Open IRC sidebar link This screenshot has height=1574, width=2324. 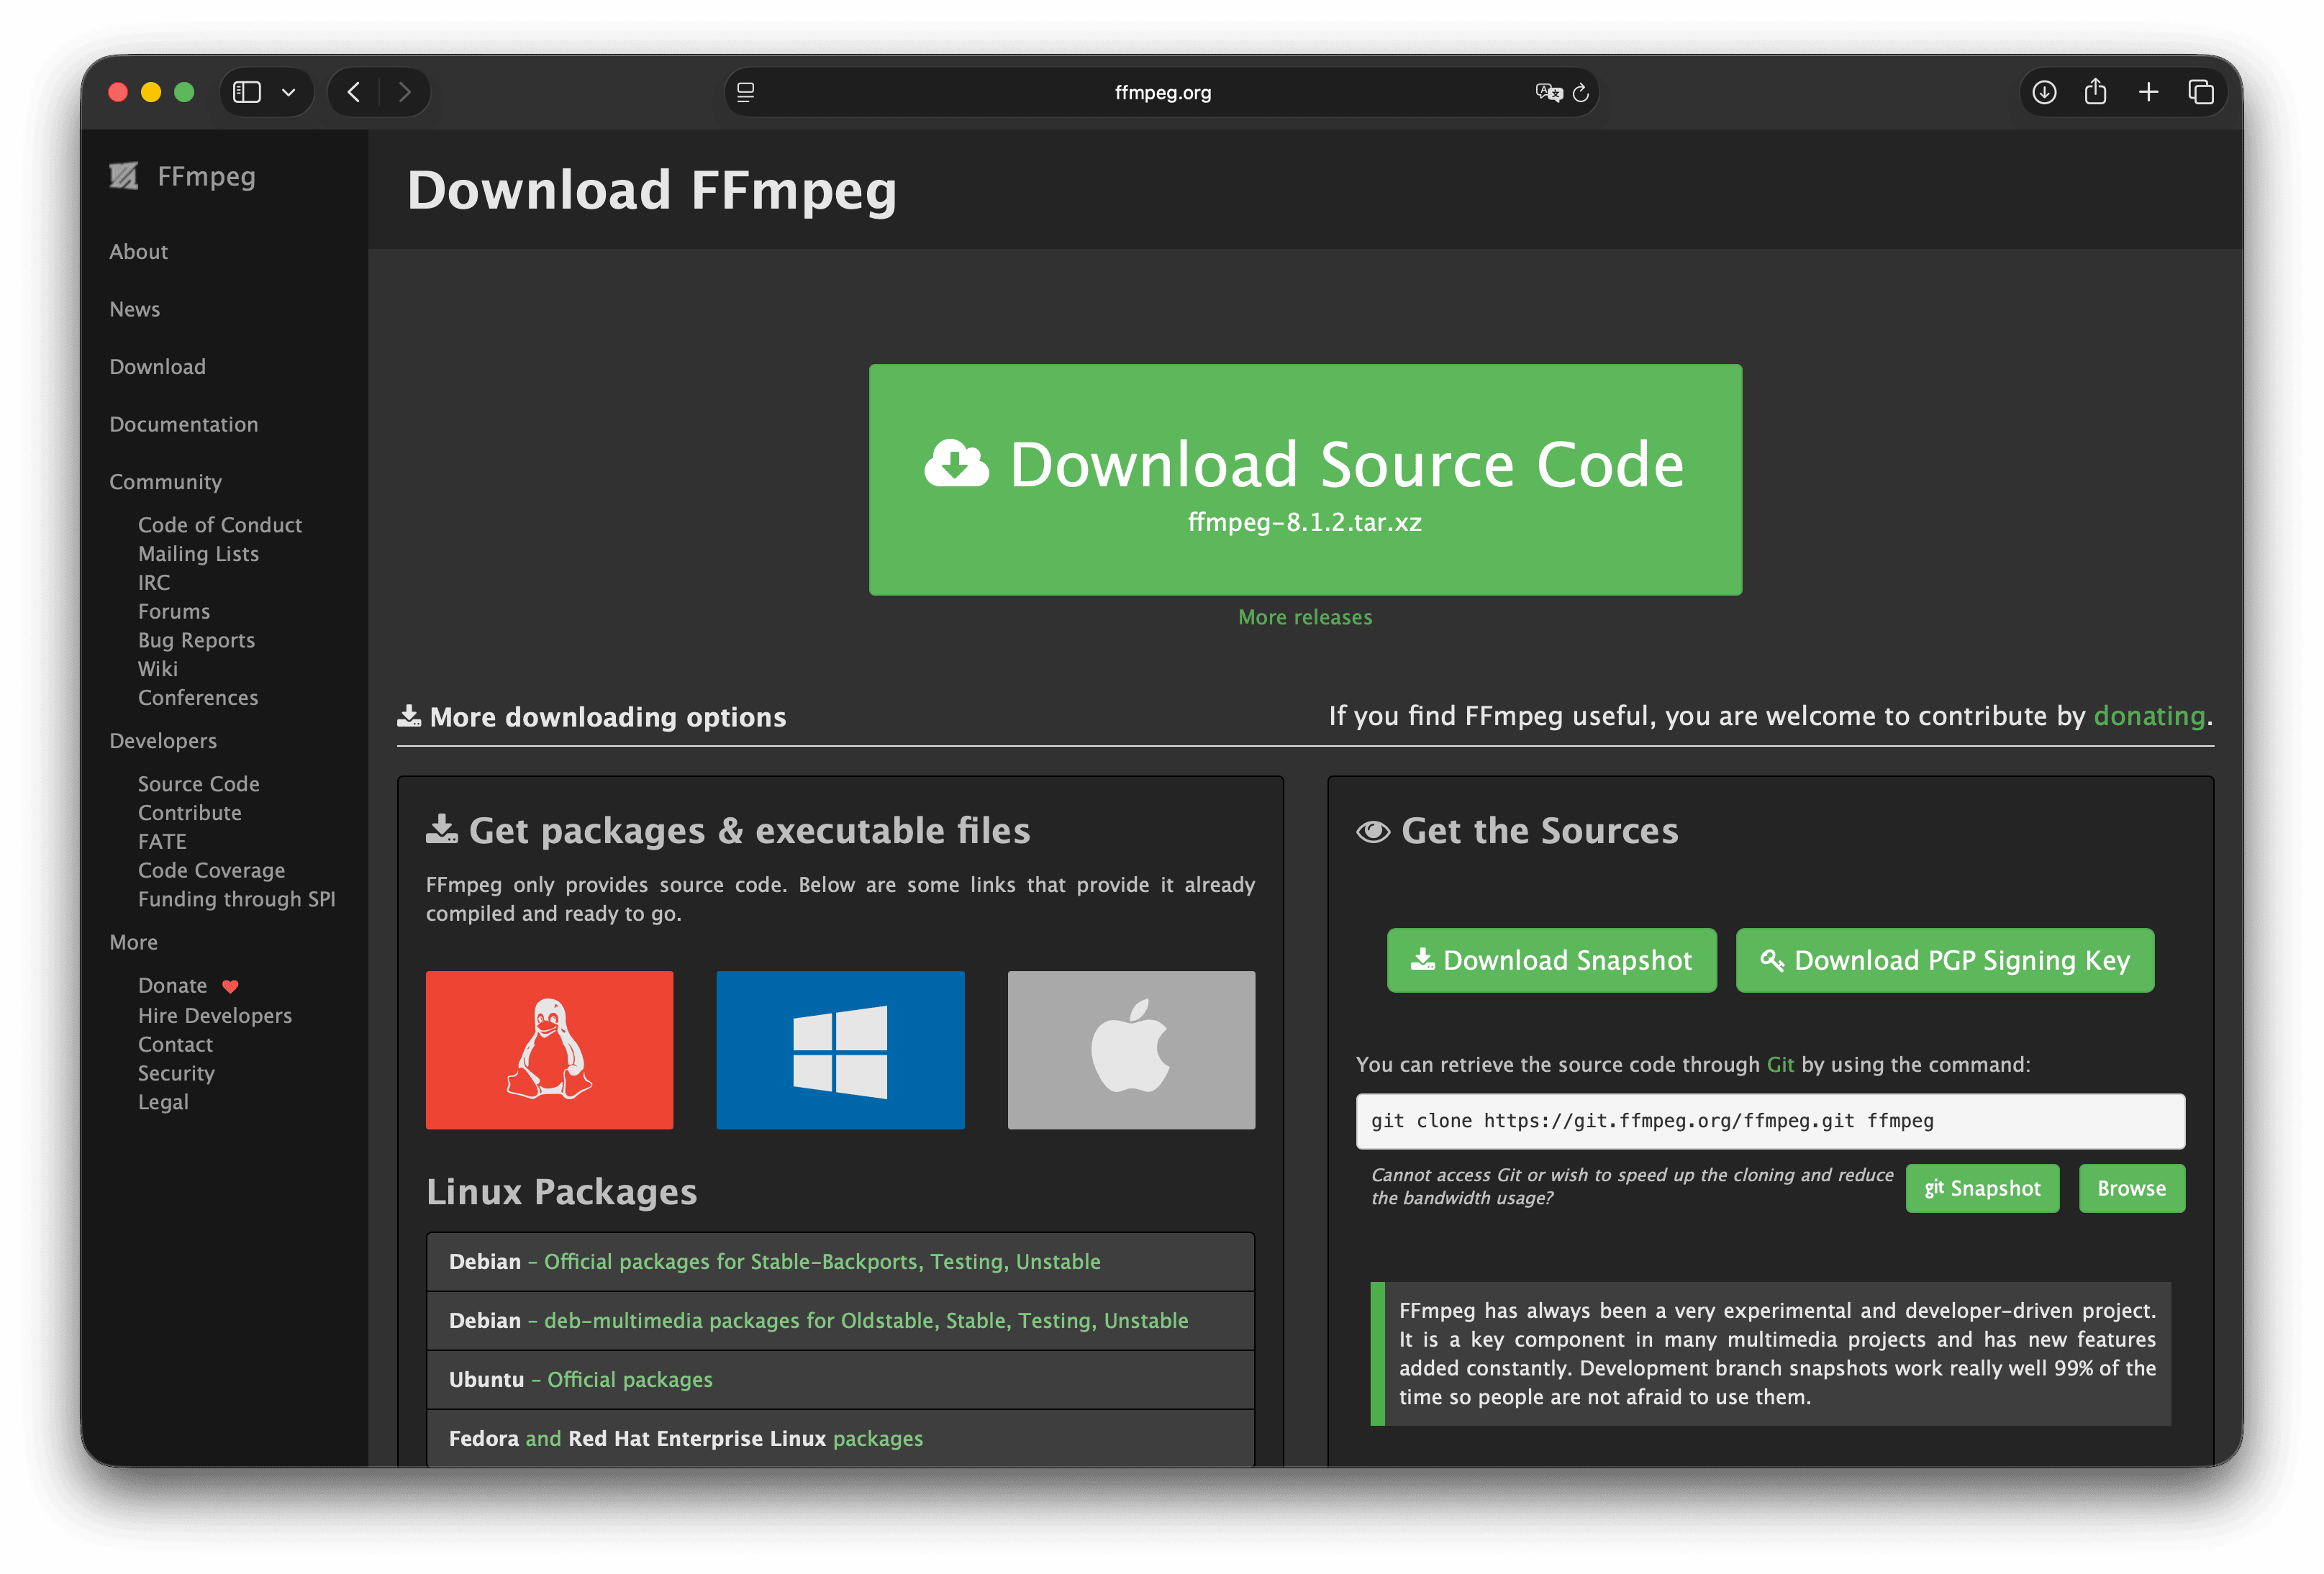click(154, 582)
